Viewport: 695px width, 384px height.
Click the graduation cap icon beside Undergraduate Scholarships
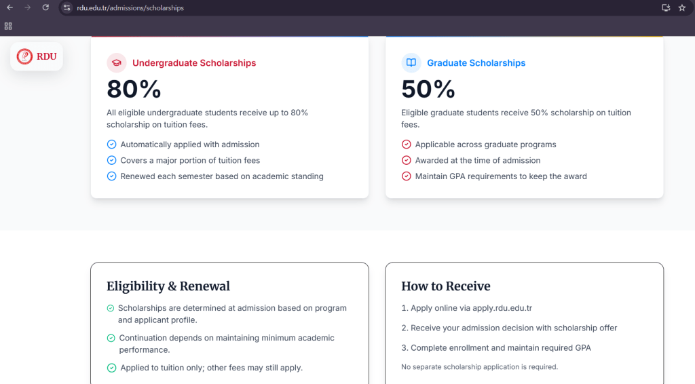(117, 63)
